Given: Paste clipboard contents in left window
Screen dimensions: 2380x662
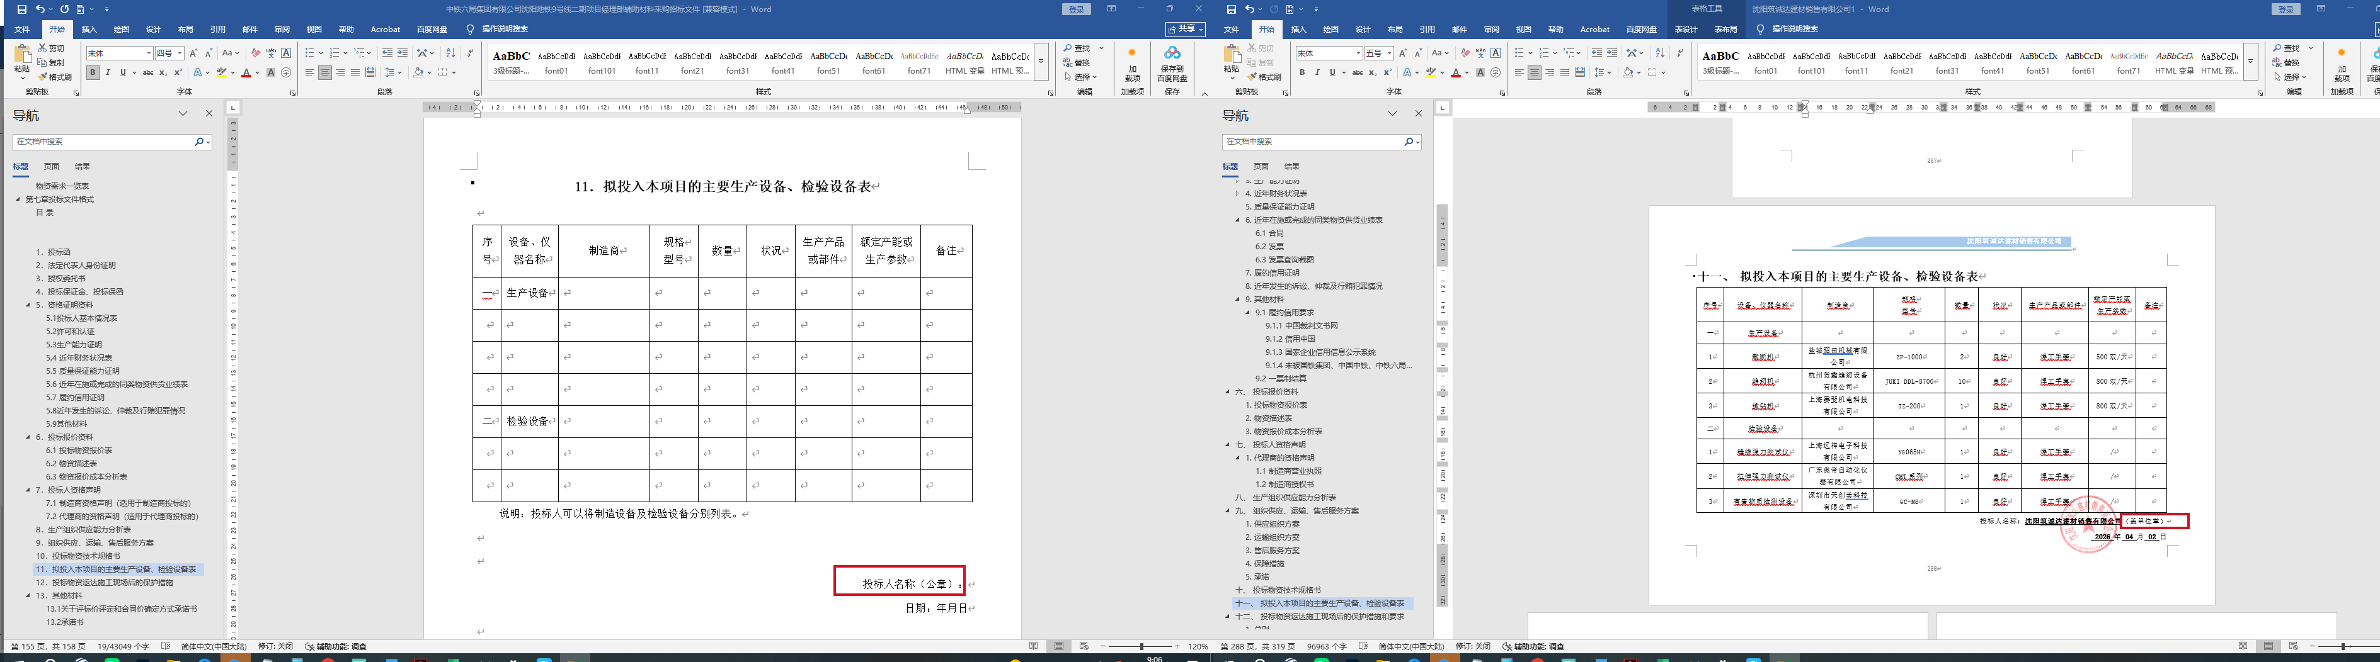Looking at the screenshot, I should click(21, 61).
